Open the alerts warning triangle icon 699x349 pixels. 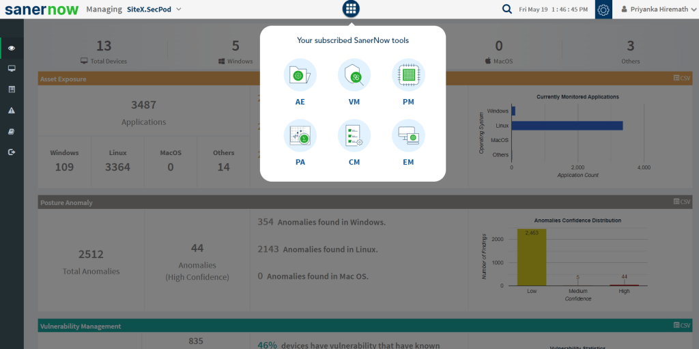click(12, 111)
